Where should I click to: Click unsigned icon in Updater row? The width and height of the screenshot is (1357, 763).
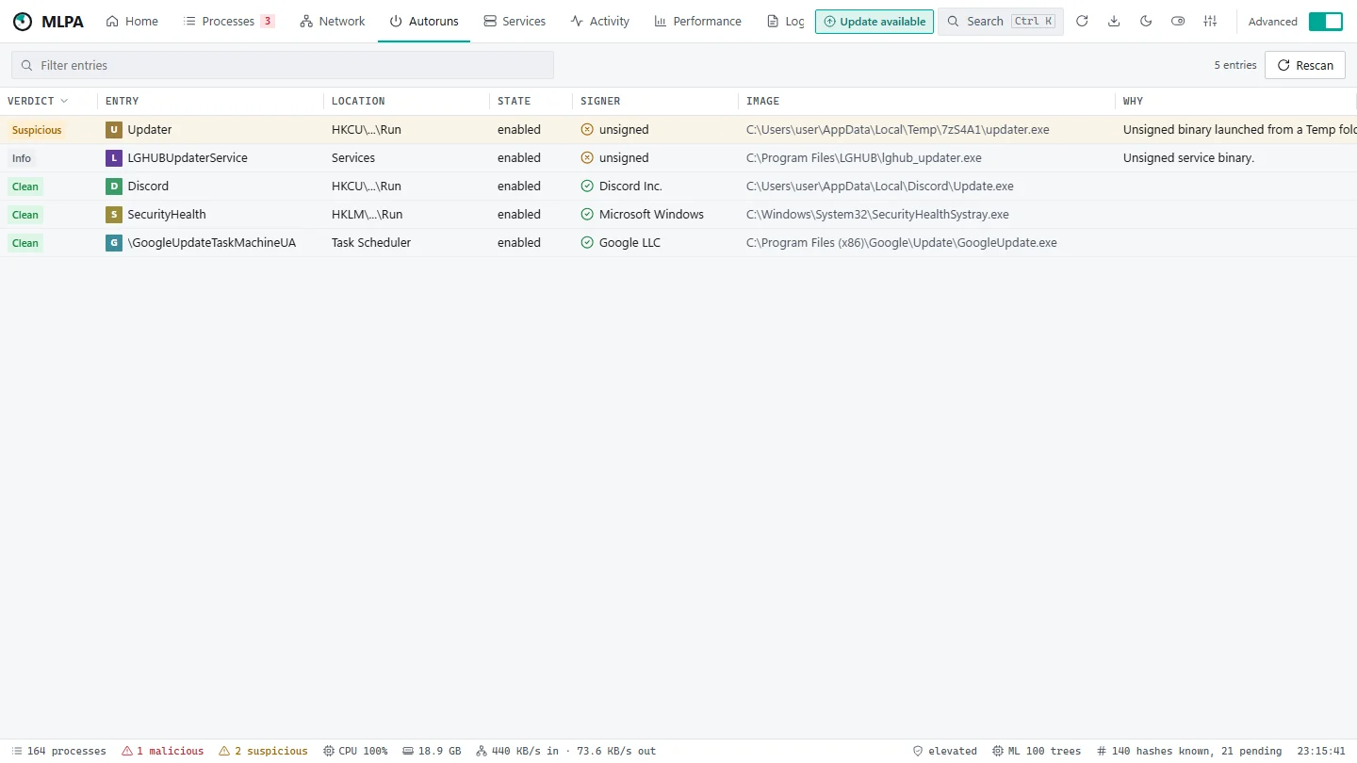587,130
